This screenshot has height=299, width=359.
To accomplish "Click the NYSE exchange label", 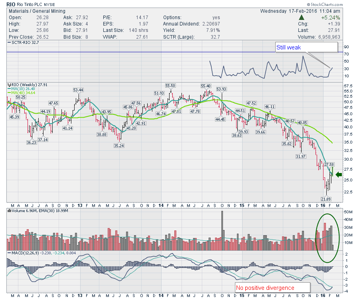I will point(49,4).
